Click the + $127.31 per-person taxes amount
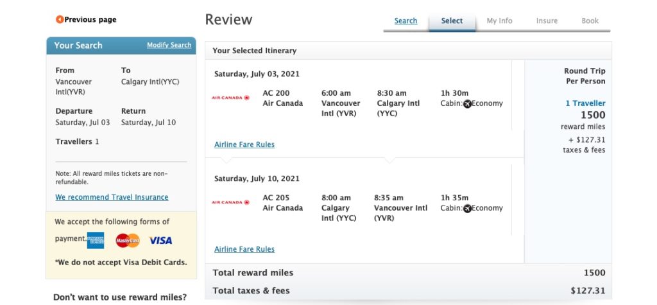The width and height of the screenshot is (657, 305). pos(587,140)
